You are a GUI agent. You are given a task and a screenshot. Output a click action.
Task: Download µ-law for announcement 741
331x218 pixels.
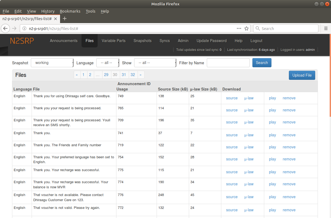click(x=249, y=135)
